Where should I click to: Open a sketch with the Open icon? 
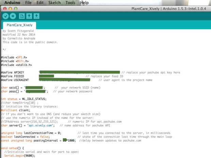coord(29,16)
